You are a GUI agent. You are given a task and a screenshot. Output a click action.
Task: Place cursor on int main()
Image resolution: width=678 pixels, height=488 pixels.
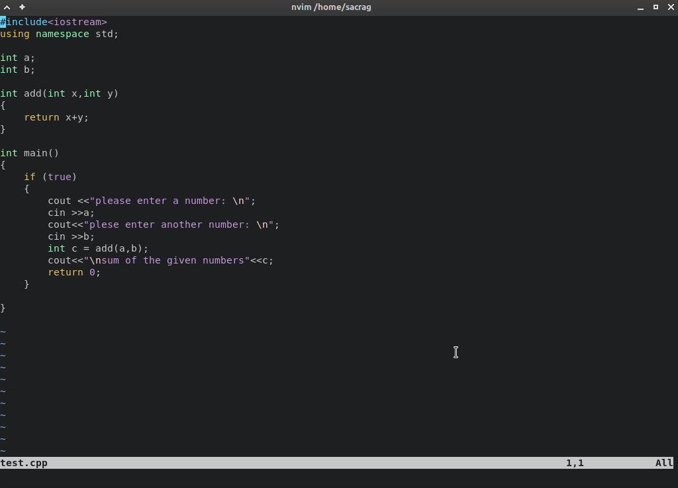coord(30,153)
